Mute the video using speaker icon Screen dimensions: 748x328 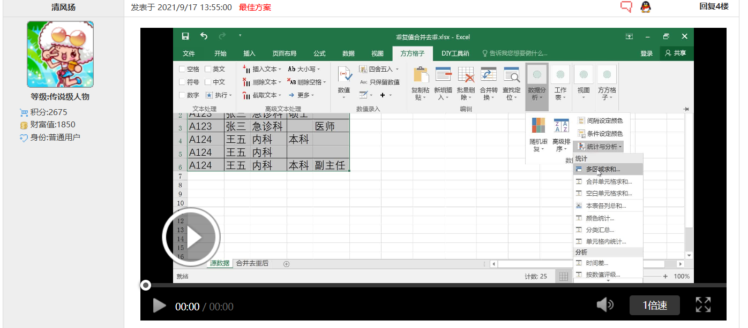tap(605, 305)
